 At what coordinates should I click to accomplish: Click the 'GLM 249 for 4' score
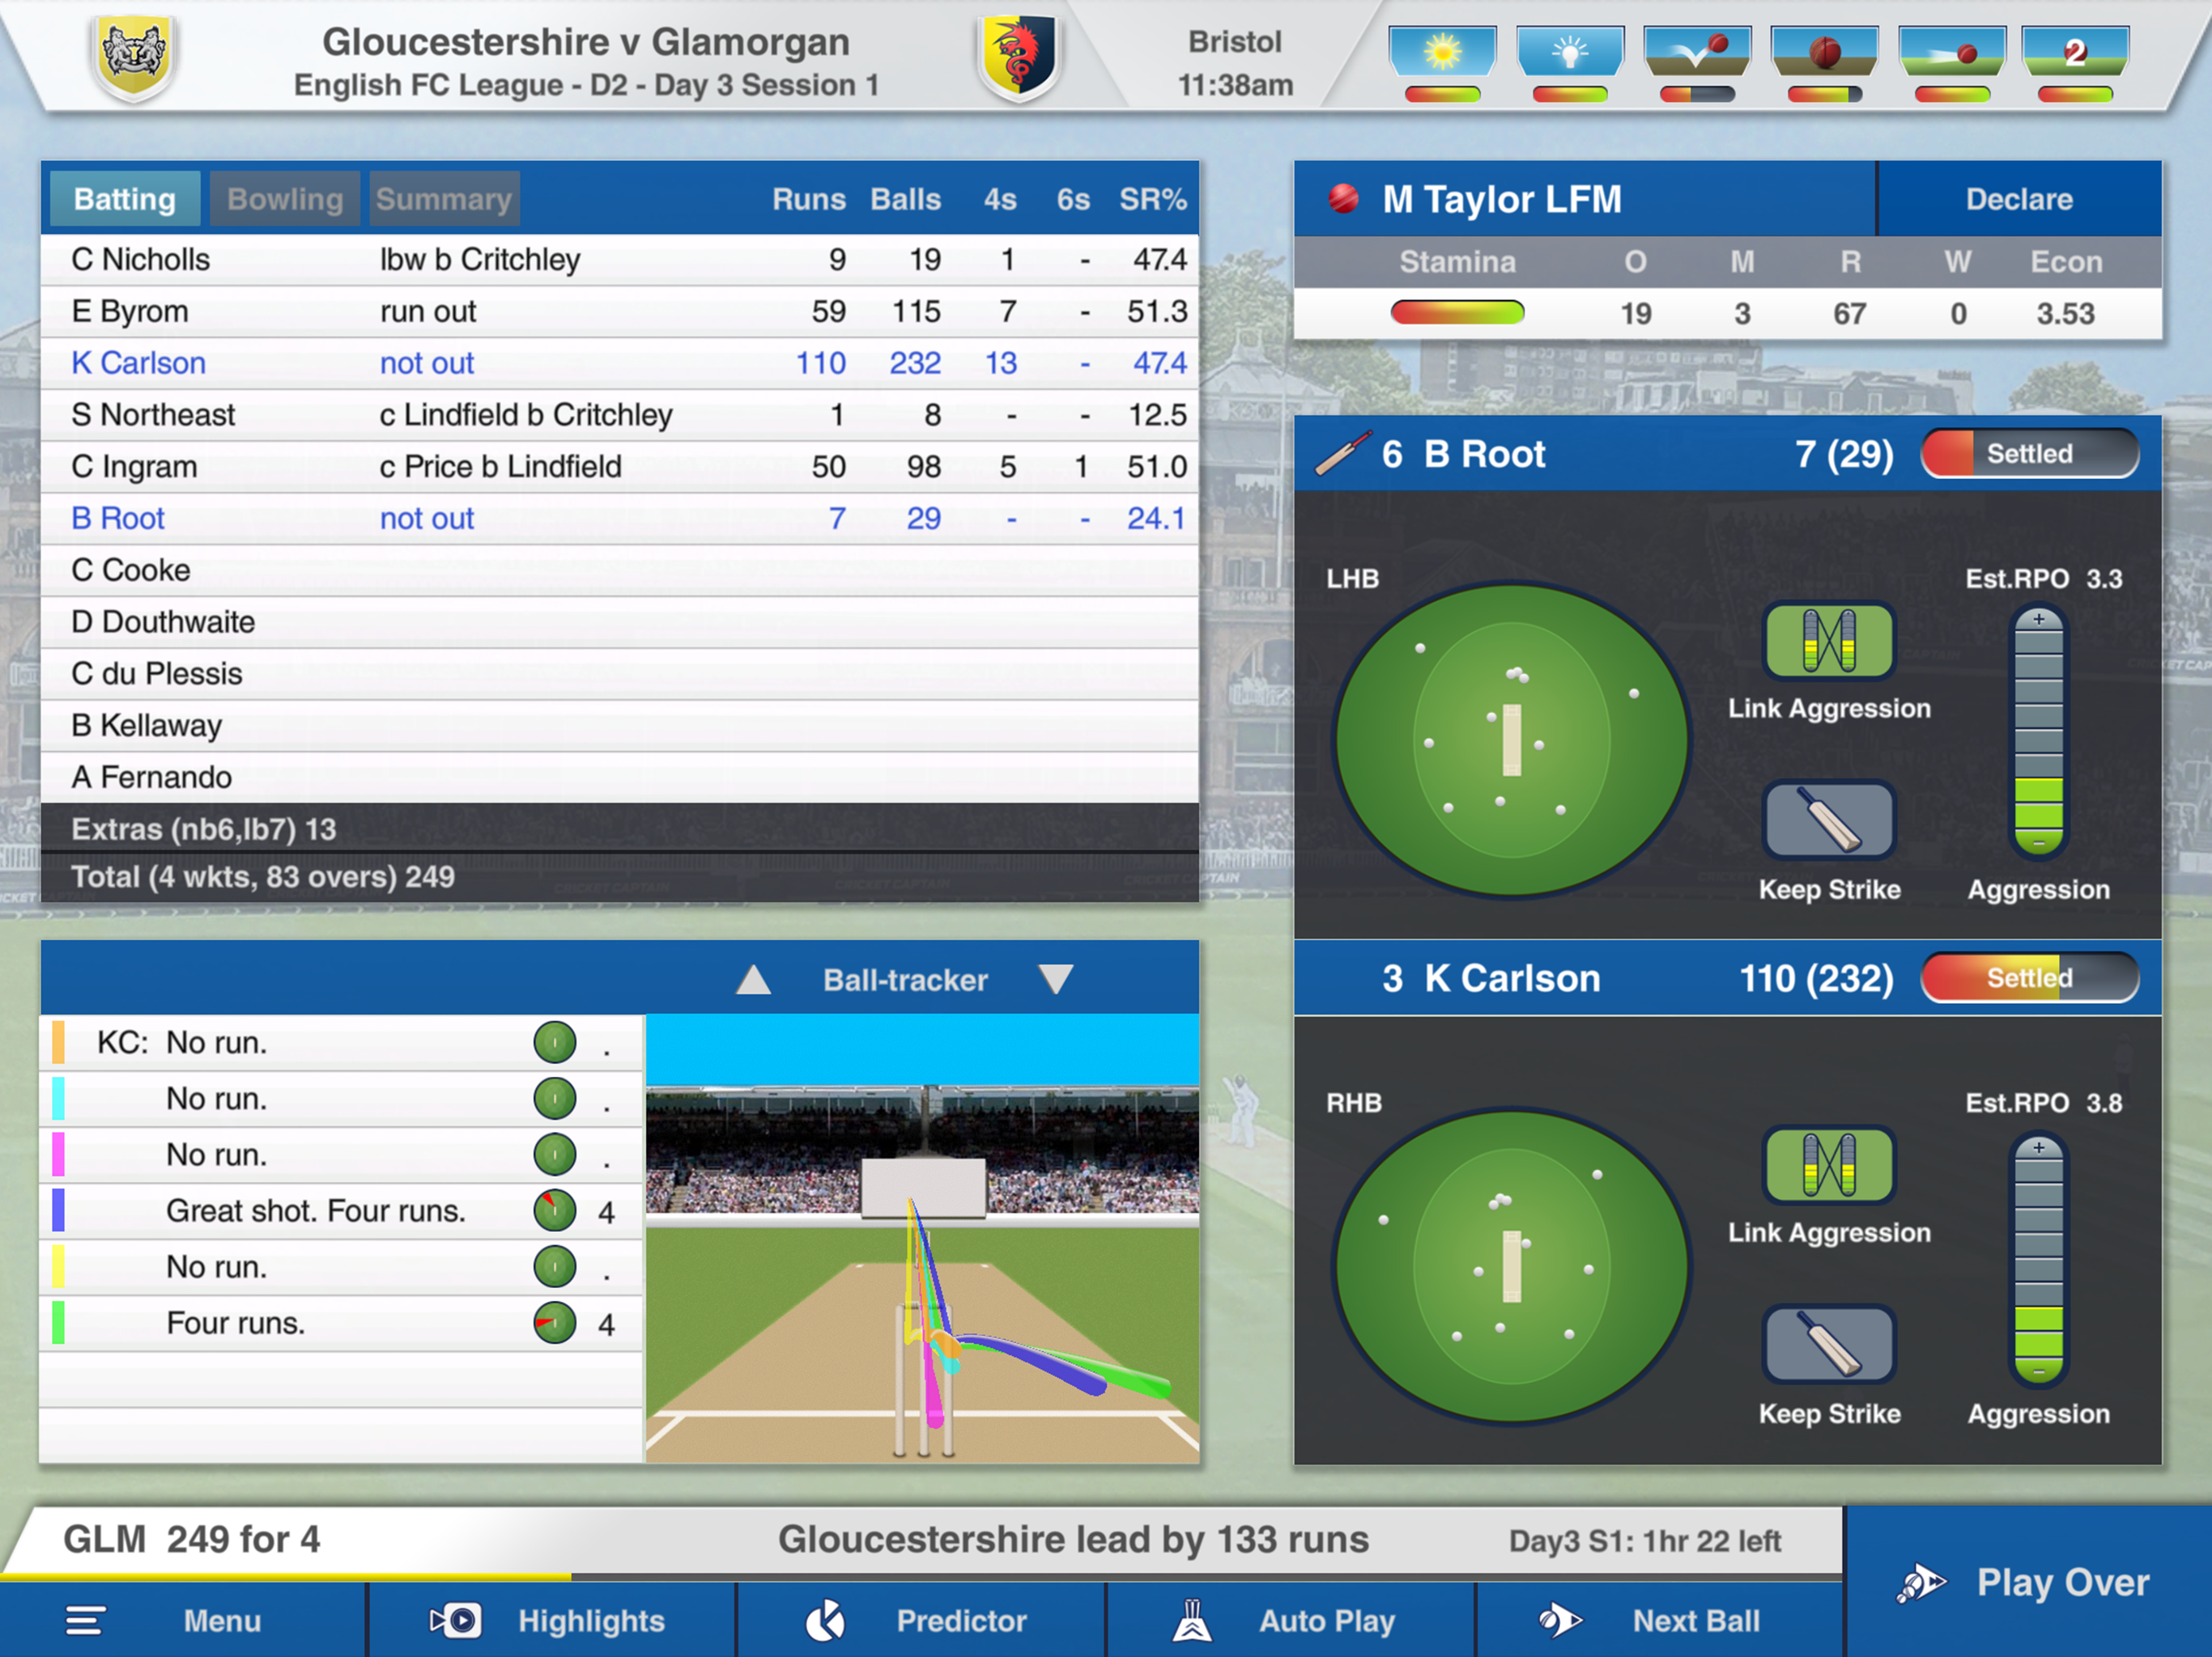pyautogui.click(x=192, y=1539)
